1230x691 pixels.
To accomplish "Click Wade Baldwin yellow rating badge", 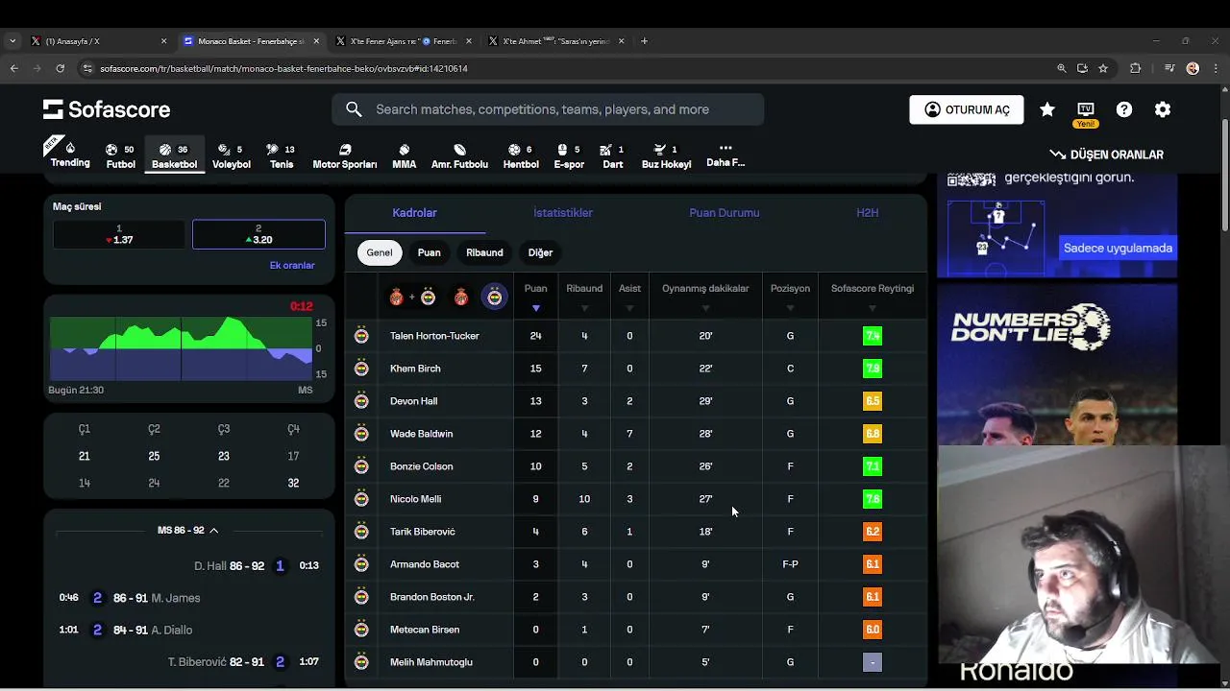I will pyautogui.click(x=873, y=434).
